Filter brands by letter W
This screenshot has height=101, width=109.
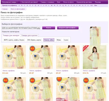pyautogui.click(x=80, y=5)
